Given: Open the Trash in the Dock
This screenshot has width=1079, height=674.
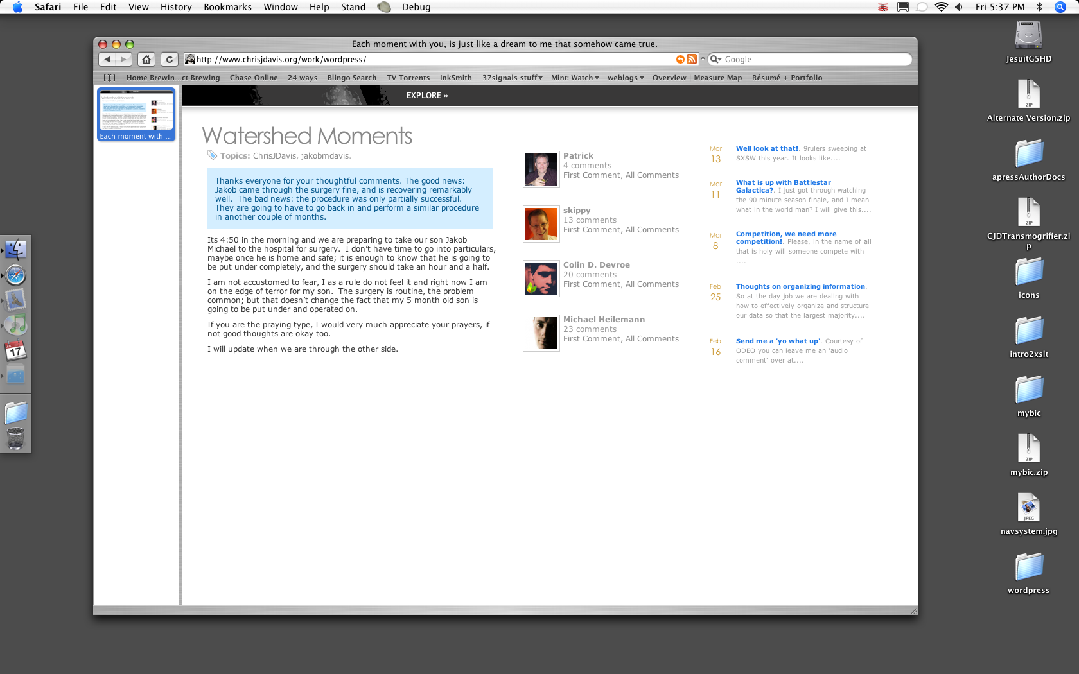Looking at the screenshot, I should [x=15, y=438].
